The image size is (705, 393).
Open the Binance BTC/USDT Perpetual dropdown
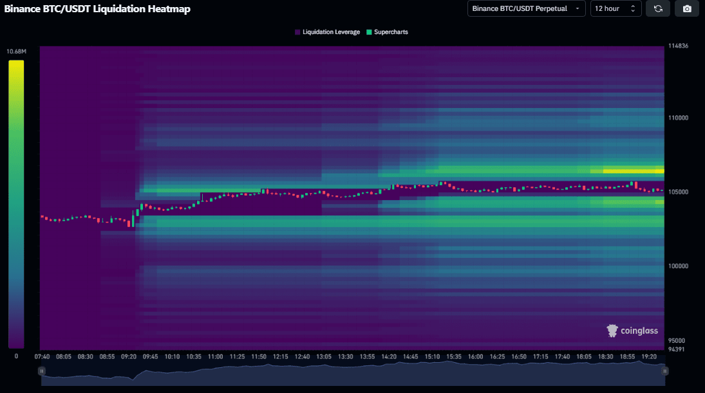(x=526, y=8)
